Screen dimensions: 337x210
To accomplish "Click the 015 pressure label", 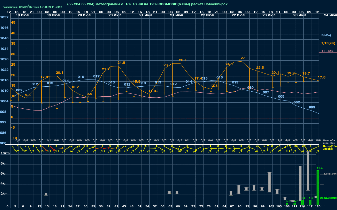I will pyautogui.click(x=204, y=78).
